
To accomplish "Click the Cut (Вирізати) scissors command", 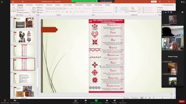I will (x=20, y=8).
